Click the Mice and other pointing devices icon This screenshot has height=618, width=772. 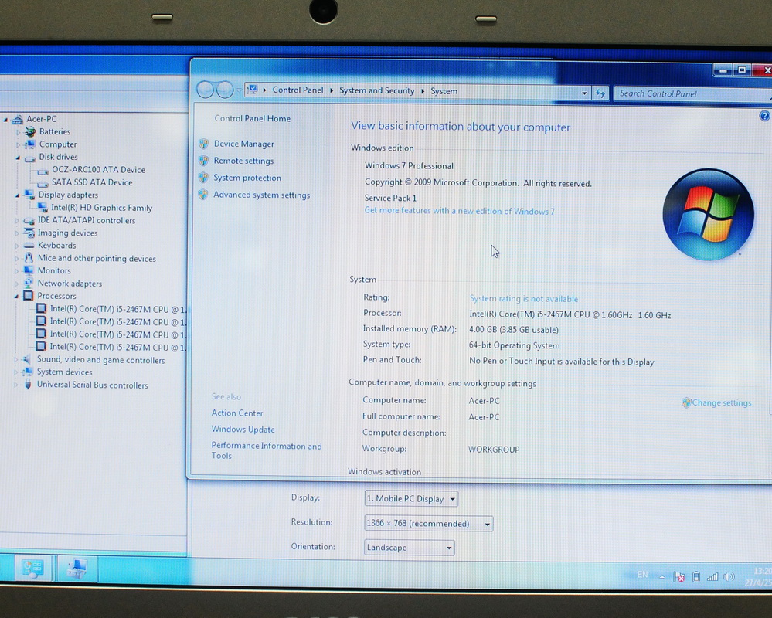[29, 258]
